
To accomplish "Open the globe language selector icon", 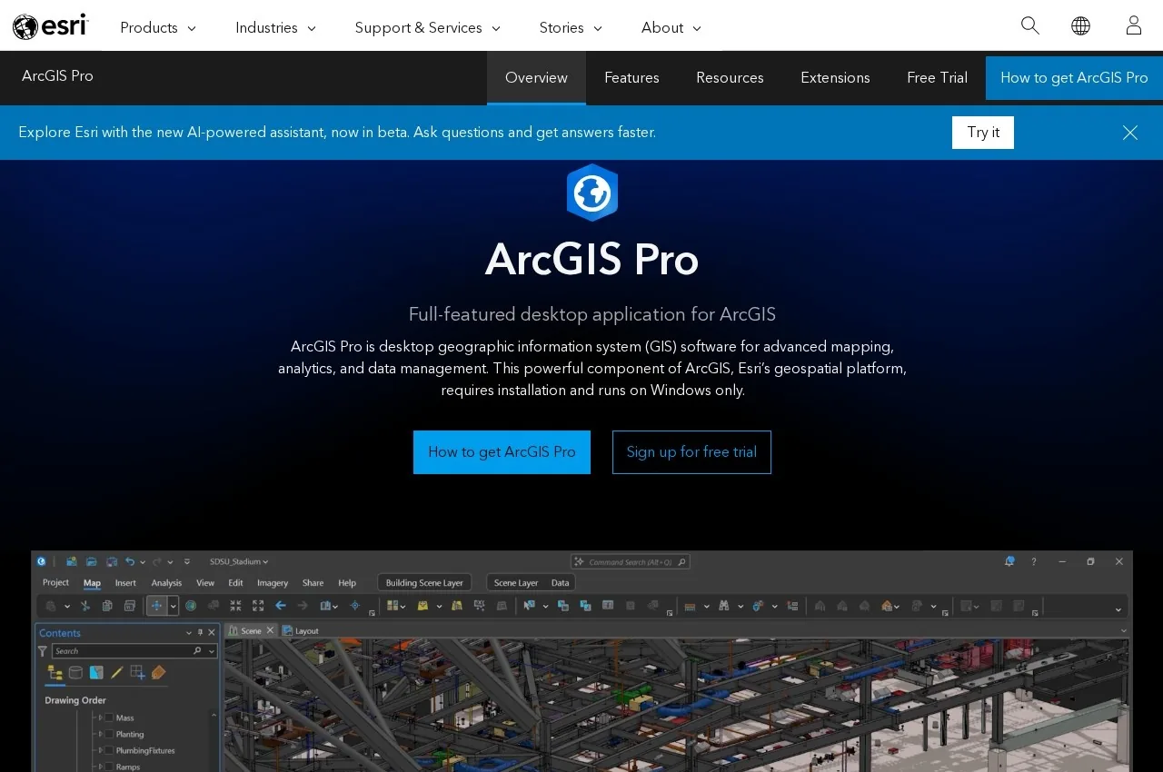I will click(1080, 25).
